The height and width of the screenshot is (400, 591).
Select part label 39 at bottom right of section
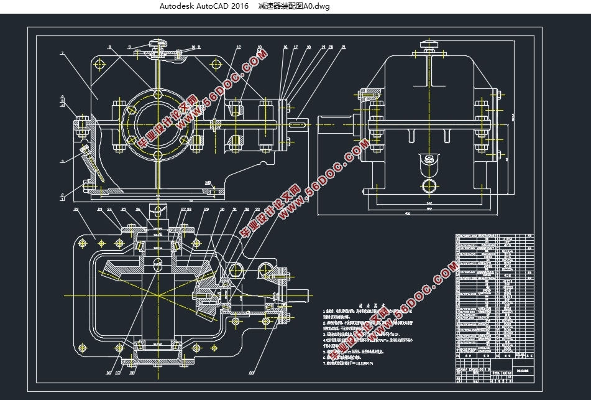pos(252,373)
